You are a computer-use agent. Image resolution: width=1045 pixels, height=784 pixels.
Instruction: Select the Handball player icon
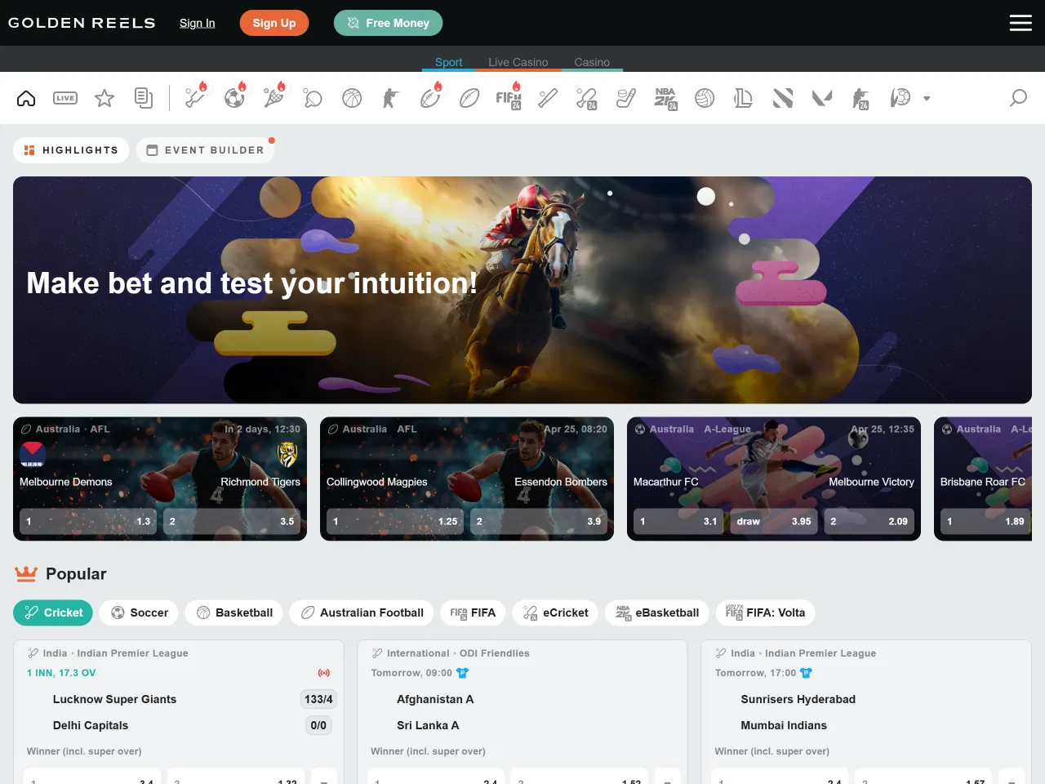point(900,99)
